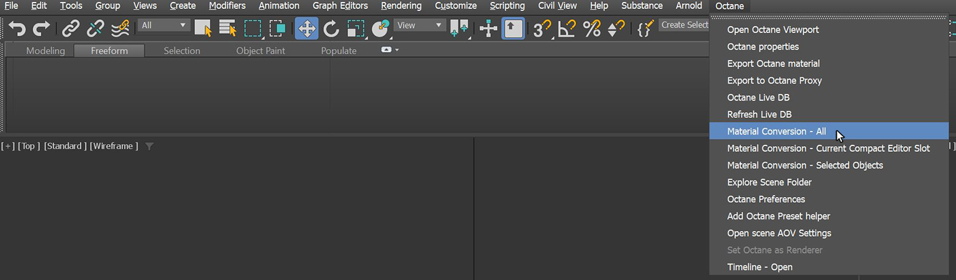Screen dimensions: 956x280
Task: Open the Civil View menu
Action: pyautogui.click(x=558, y=6)
